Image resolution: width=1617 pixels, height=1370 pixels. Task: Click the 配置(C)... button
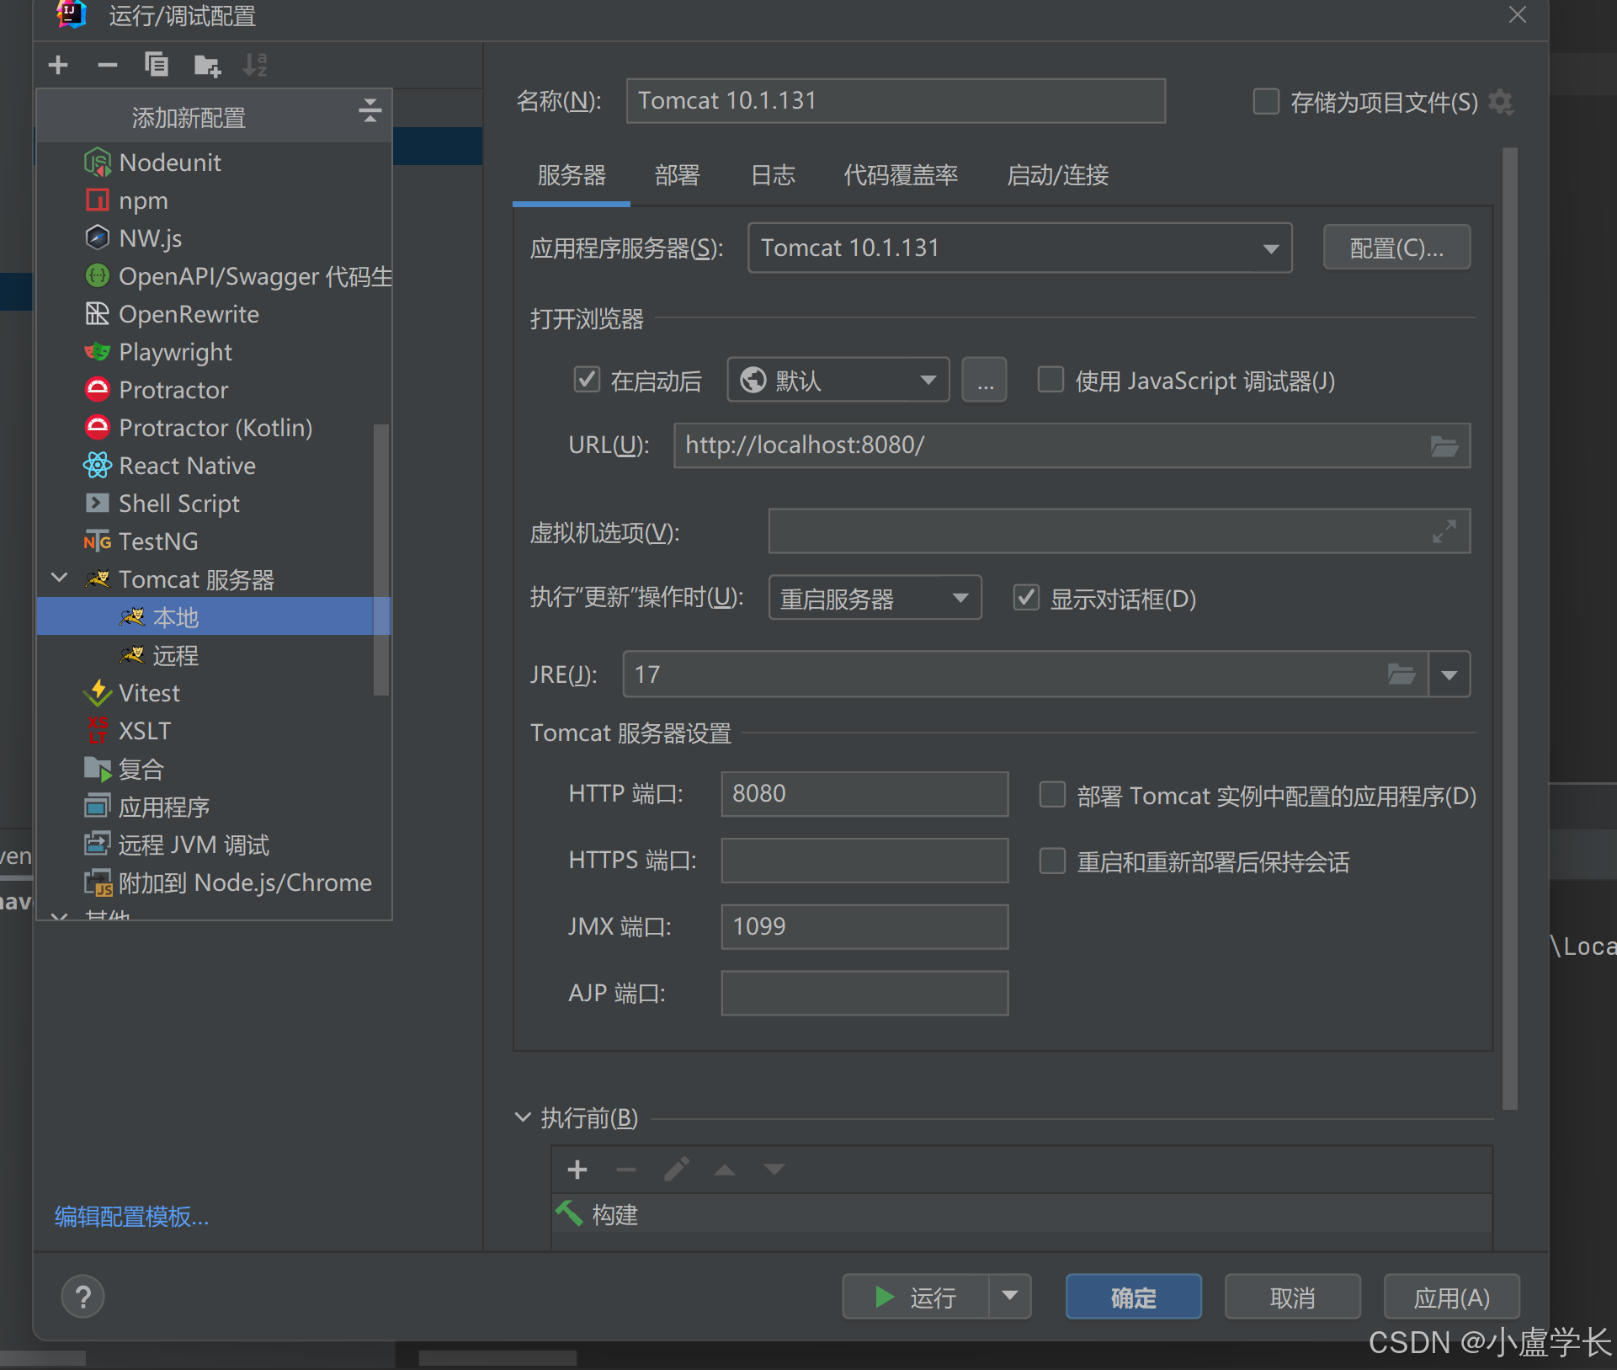coord(1396,248)
